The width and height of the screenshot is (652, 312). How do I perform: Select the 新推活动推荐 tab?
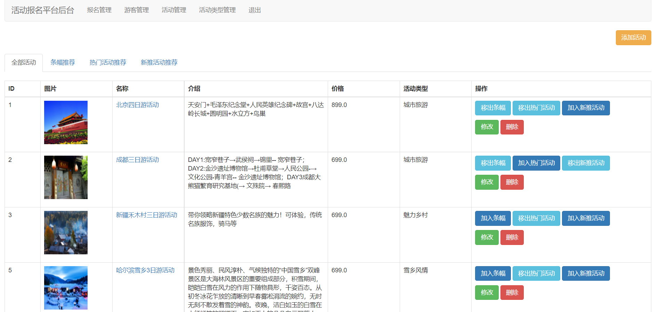click(159, 63)
